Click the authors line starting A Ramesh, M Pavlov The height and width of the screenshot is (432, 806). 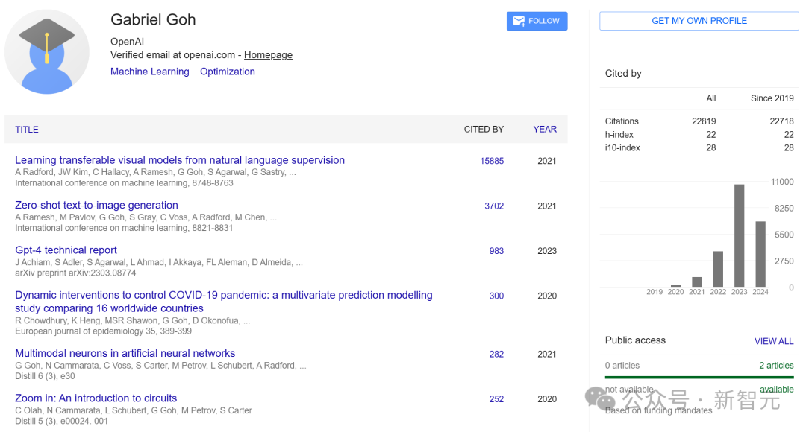tap(146, 217)
